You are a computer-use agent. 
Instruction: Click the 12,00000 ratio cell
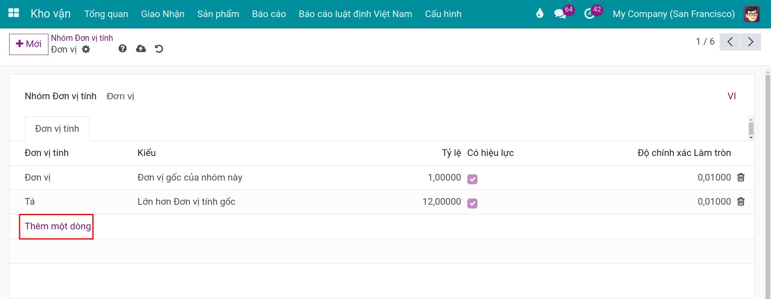tap(441, 201)
